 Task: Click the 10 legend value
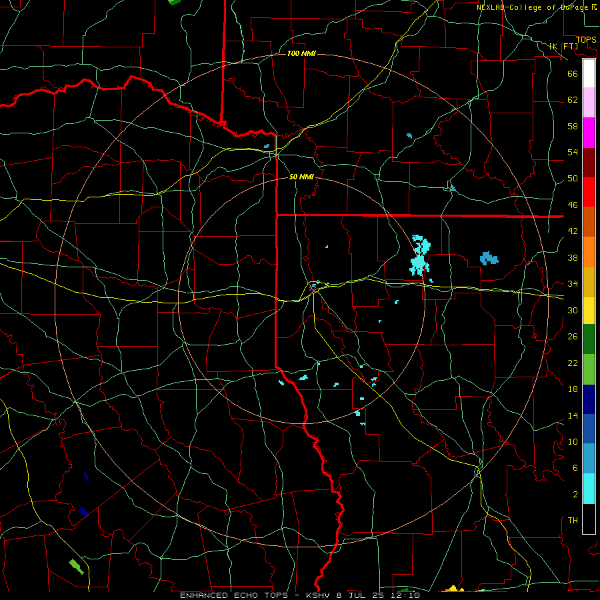click(x=573, y=442)
